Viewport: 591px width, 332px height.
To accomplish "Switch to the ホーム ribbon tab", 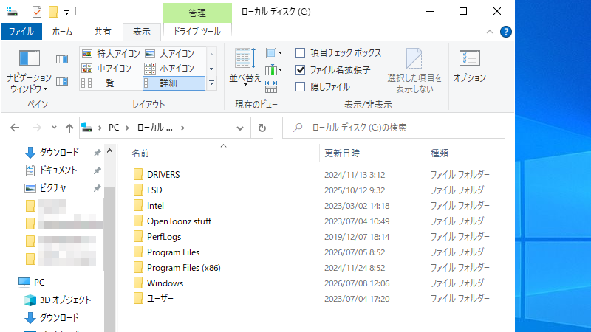I will point(62,32).
